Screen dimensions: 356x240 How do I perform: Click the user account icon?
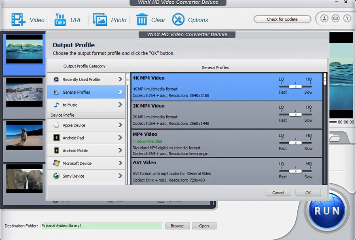(324, 18)
